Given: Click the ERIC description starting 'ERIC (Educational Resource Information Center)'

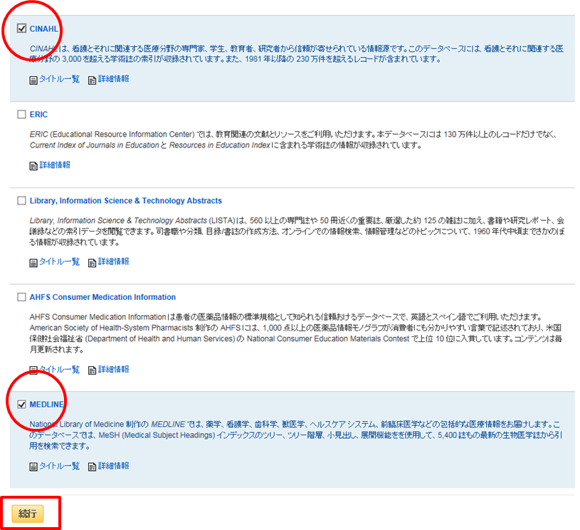Looking at the screenshot, I should tap(293, 140).
